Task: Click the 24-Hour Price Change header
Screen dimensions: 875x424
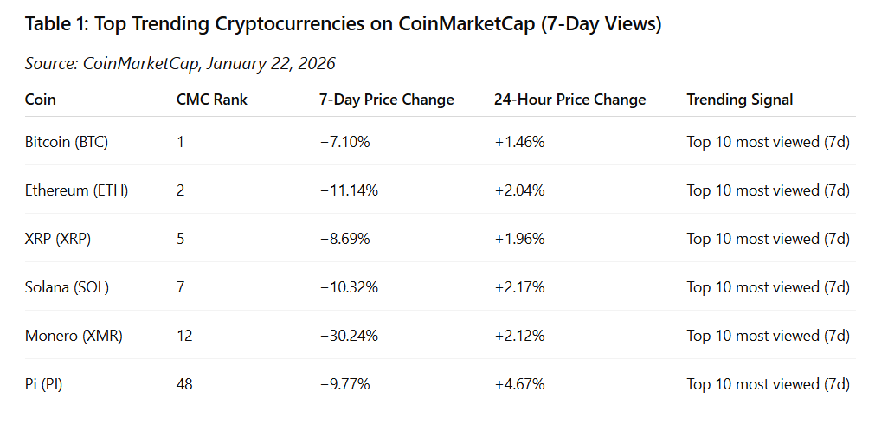Action: (569, 100)
